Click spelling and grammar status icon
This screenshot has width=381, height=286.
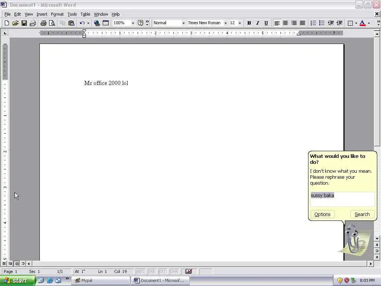189,271
